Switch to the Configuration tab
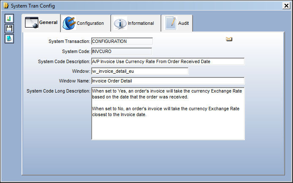 pos(86,23)
